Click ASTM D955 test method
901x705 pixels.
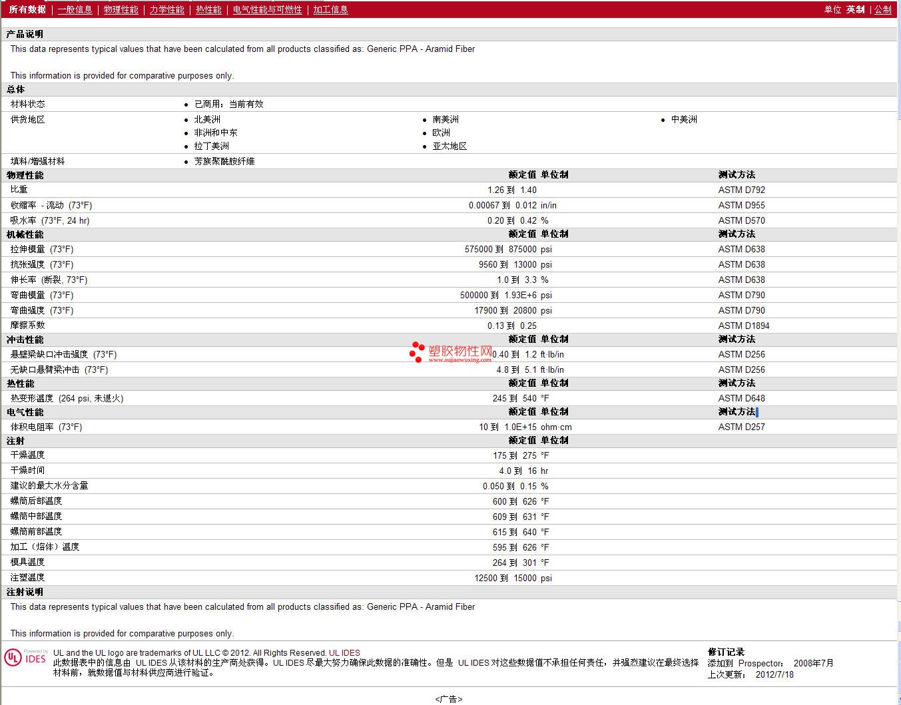pyautogui.click(x=742, y=205)
